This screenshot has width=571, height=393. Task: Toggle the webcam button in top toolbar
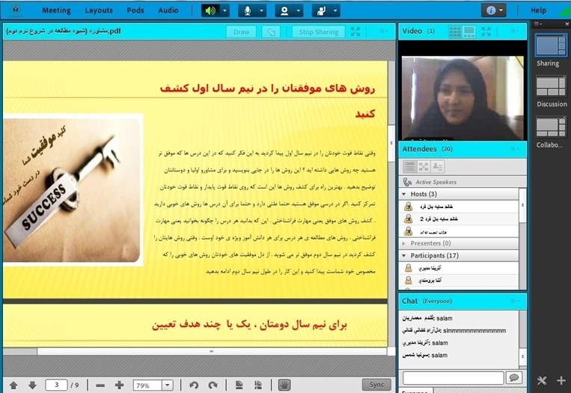(x=286, y=10)
